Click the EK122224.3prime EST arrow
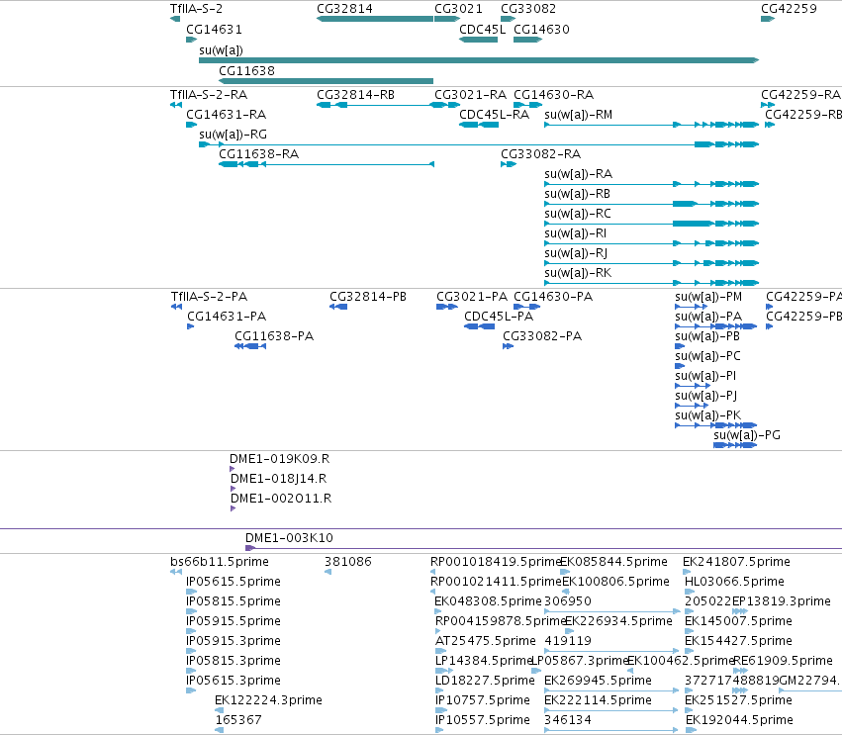Image resolution: width=842 pixels, height=735 pixels. tap(219, 710)
